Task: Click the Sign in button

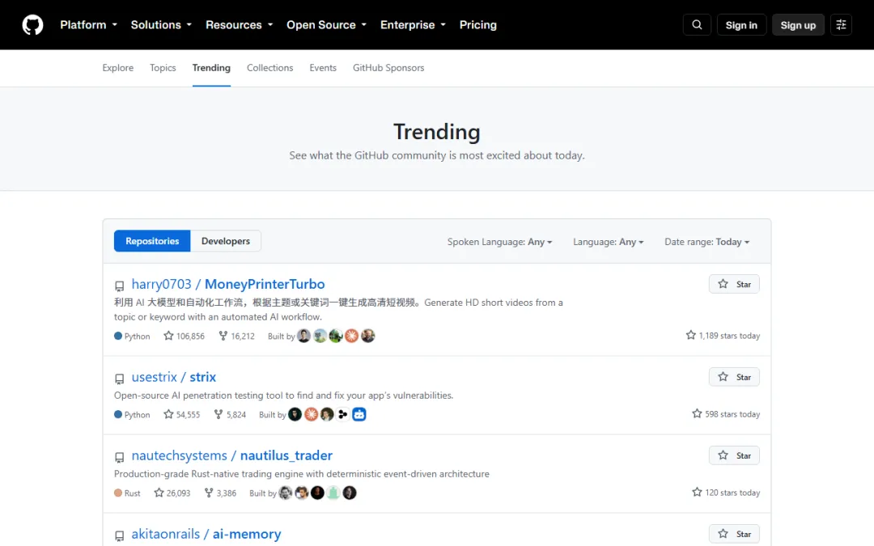Action: (x=741, y=25)
